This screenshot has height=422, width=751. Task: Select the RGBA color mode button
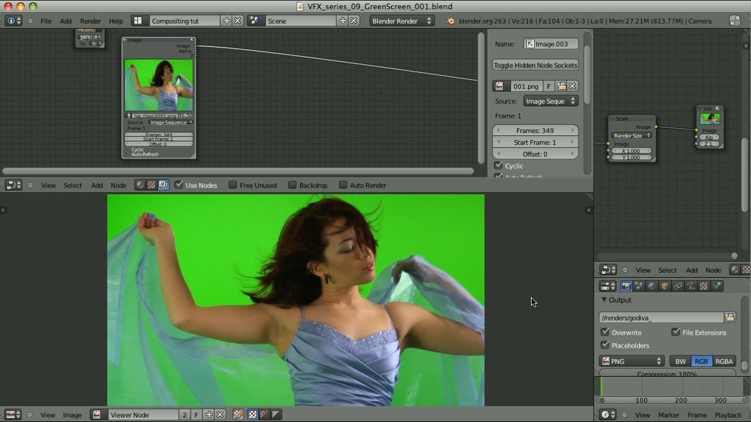click(724, 361)
